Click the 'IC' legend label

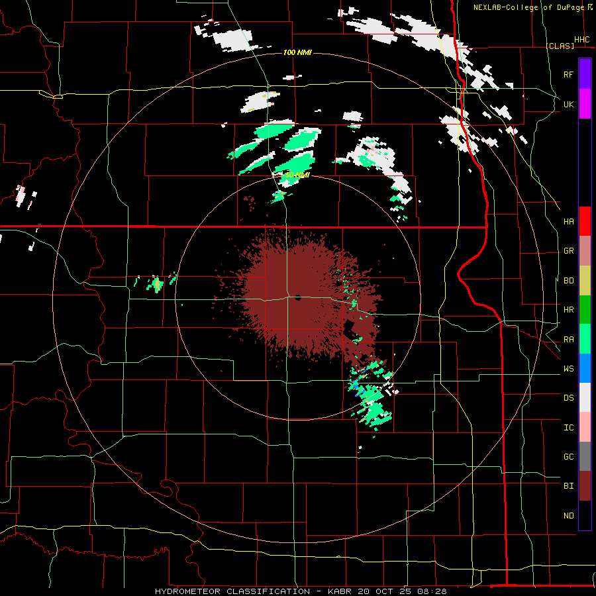click(568, 428)
